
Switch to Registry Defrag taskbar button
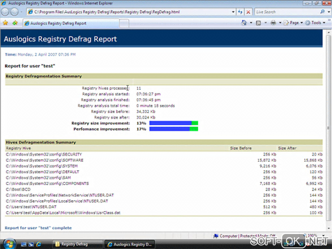(77, 244)
